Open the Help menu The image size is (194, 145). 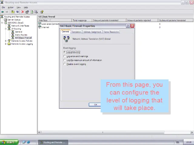[26, 7]
